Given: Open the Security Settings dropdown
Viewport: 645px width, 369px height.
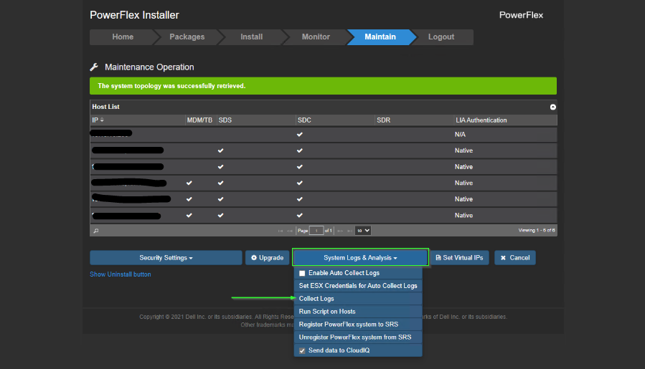Looking at the screenshot, I should pyautogui.click(x=166, y=258).
